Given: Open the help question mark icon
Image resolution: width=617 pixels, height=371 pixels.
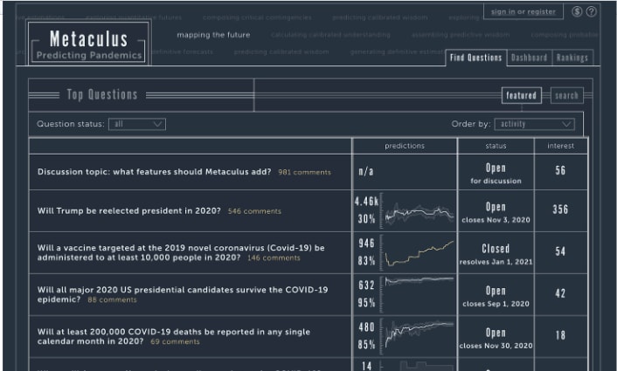Looking at the screenshot, I should pos(592,11).
